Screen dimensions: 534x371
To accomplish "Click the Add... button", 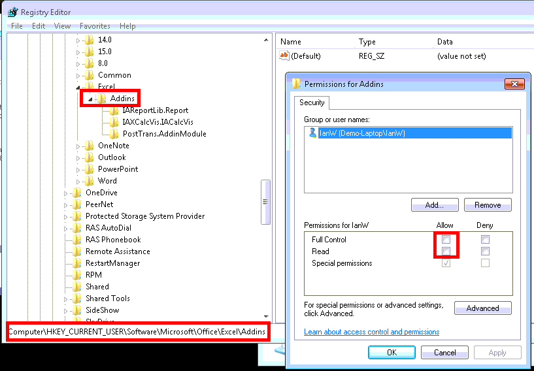I will pyautogui.click(x=435, y=205).
